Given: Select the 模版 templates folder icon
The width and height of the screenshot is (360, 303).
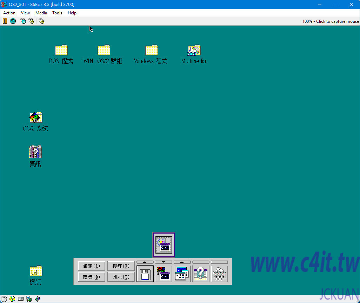Looking at the screenshot, I should [x=36, y=271].
